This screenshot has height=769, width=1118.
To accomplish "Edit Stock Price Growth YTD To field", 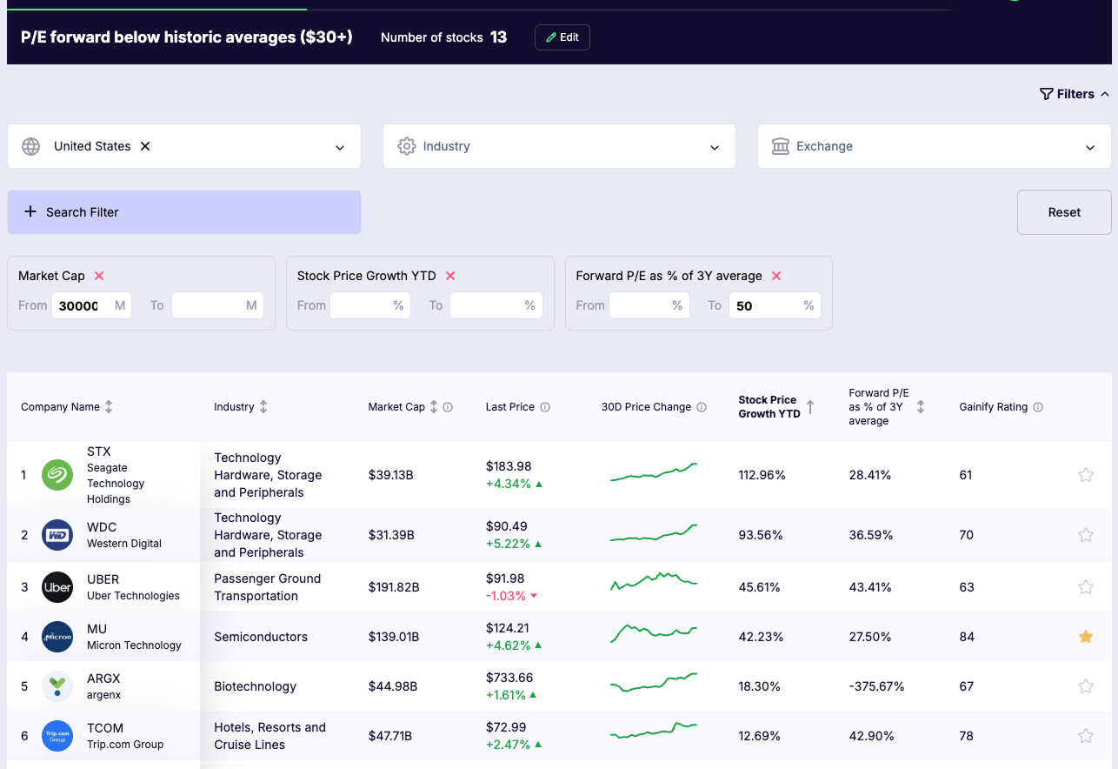I will click(496, 305).
